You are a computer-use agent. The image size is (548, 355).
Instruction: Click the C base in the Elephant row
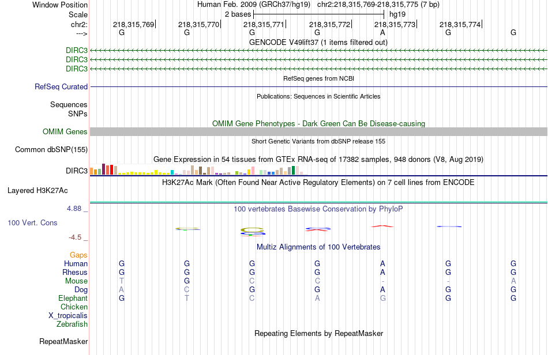(252, 299)
